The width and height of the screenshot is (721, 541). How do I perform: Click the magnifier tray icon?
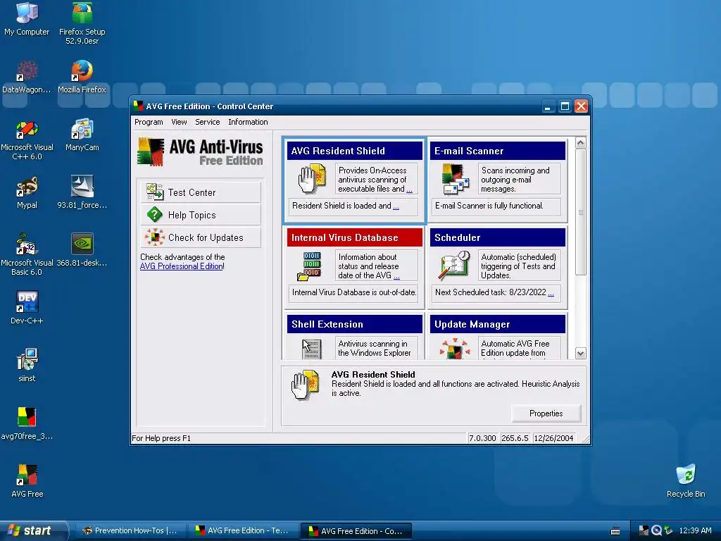(656, 530)
